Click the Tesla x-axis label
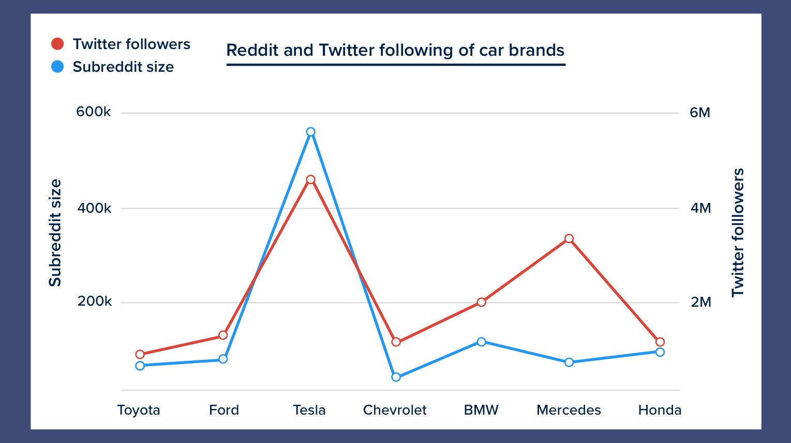 [x=309, y=410]
